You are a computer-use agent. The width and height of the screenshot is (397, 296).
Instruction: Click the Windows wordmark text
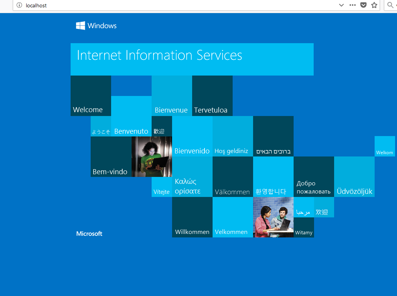(102, 25)
